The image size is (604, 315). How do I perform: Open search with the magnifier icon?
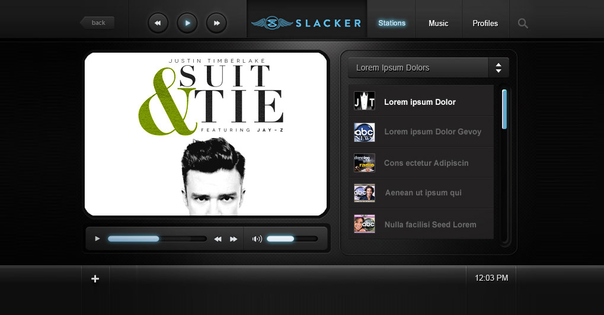pyautogui.click(x=523, y=24)
